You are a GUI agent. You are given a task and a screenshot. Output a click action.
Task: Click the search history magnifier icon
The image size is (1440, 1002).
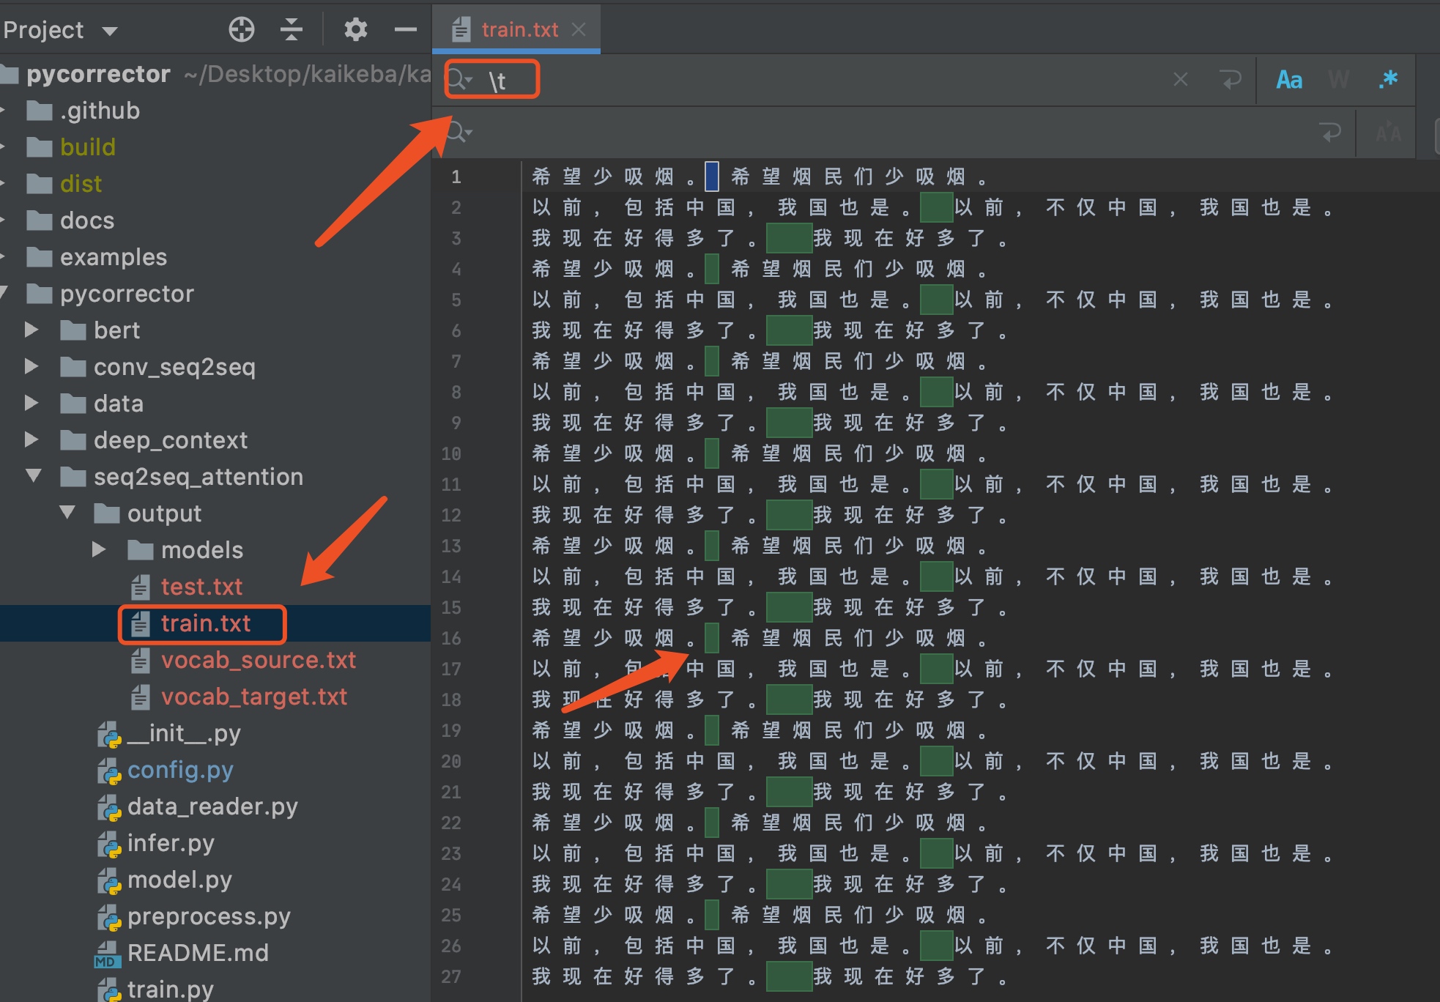(x=459, y=79)
